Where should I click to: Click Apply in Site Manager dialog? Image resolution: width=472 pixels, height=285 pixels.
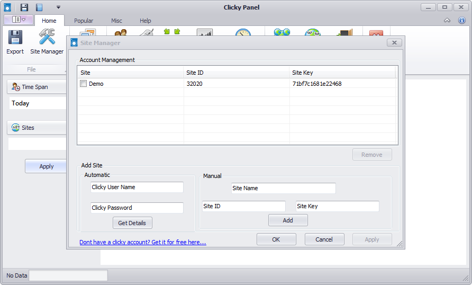(372, 239)
